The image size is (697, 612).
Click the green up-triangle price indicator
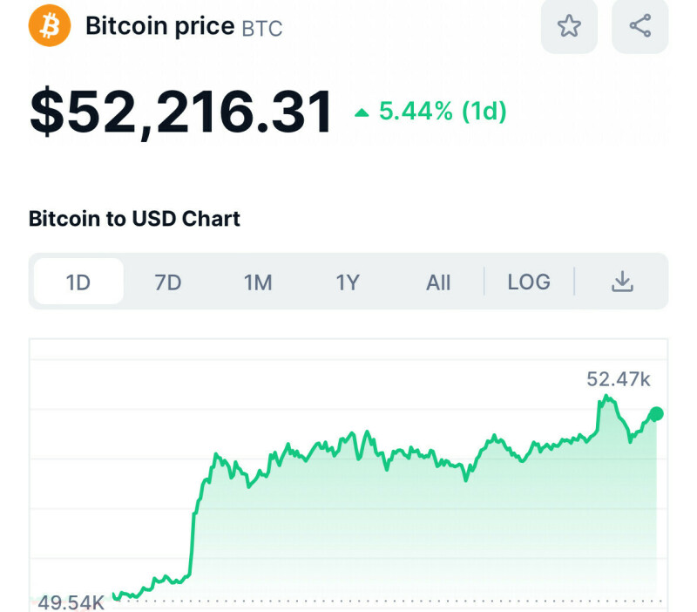(362, 112)
